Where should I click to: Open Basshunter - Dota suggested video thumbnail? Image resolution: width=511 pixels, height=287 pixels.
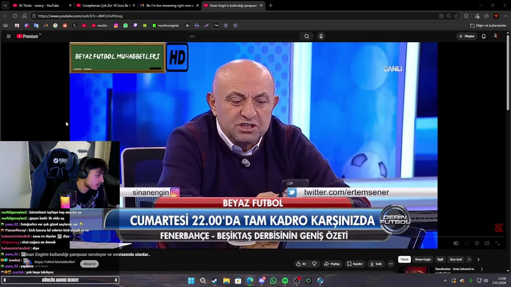coord(415,271)
